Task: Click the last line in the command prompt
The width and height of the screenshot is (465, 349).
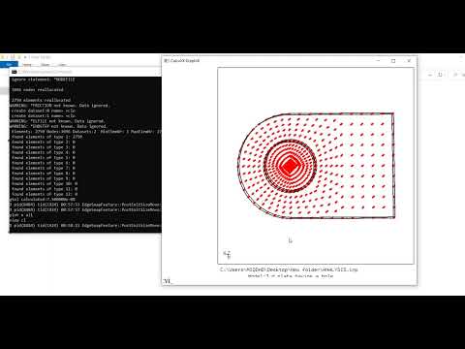Action: 85,226
